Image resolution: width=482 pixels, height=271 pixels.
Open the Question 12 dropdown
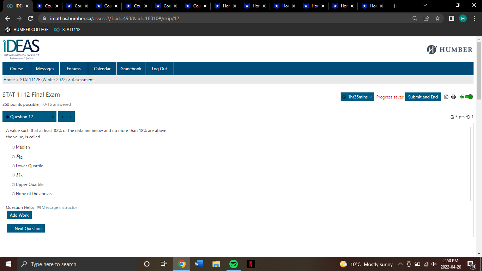tap(29, 116)
